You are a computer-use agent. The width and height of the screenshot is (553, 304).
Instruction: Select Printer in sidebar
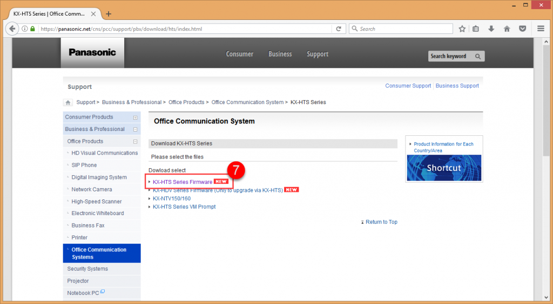(79, 238)
